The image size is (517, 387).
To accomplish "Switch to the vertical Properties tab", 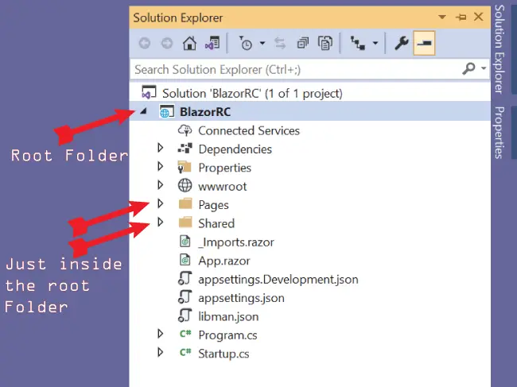I will click(500, 133).
